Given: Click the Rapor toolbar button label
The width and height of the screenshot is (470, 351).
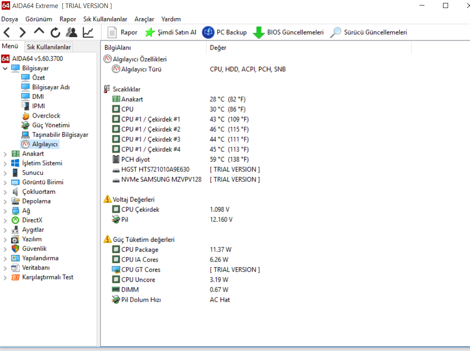Looking at the screenshot, I should pos(129,32).
